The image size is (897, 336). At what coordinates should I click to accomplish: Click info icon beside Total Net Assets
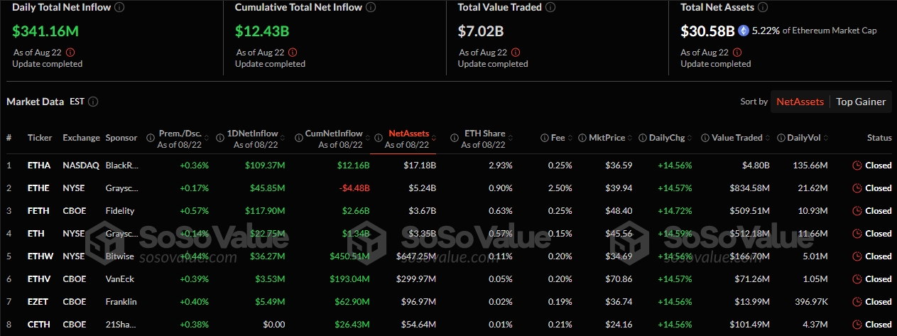tap(762, 7)
